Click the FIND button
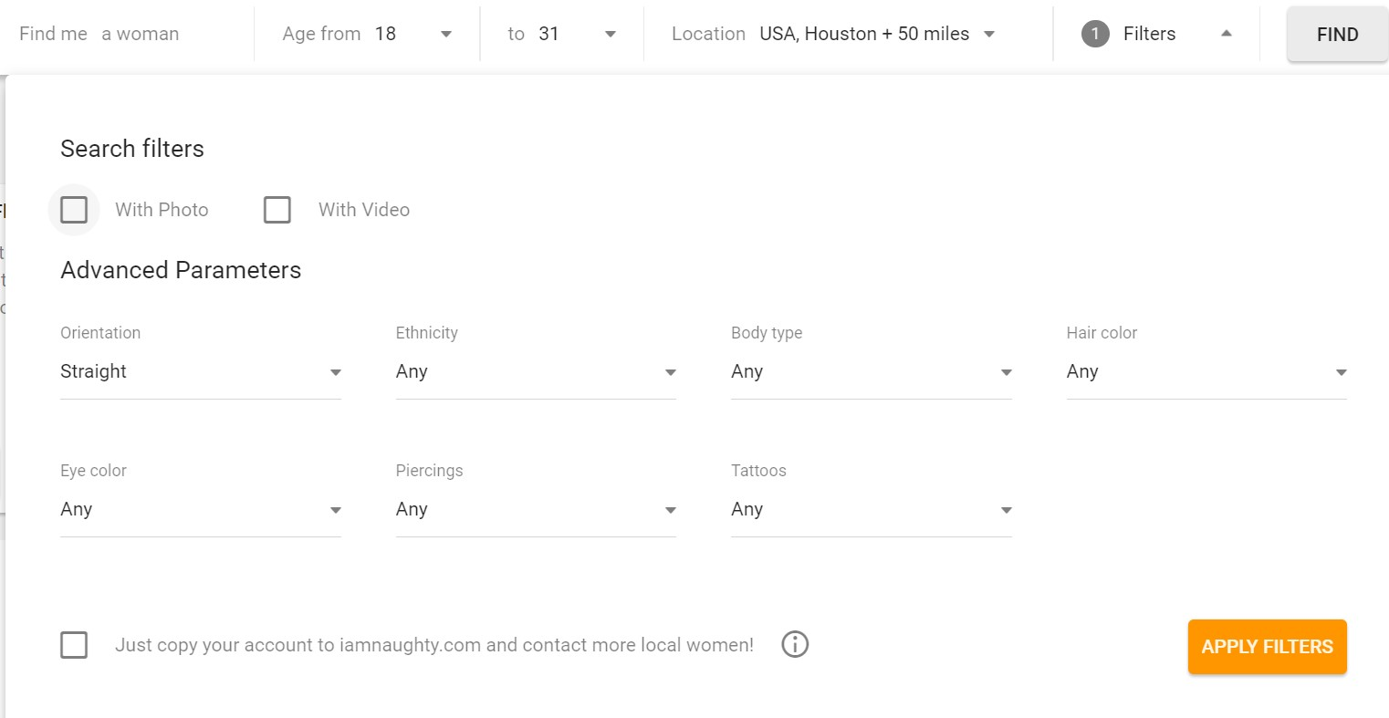Image resolution: width=1389 pixels, height=718 pixels. (1337, 35)
